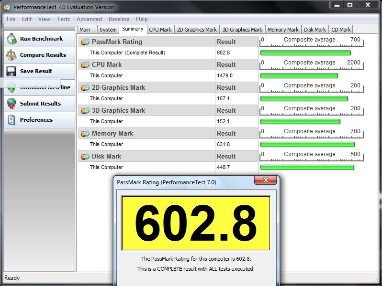Click the icon beside CPU Mark header
The height and width of the screenshot is (286, 382).
pyautogui.click(x=85, y=64)
